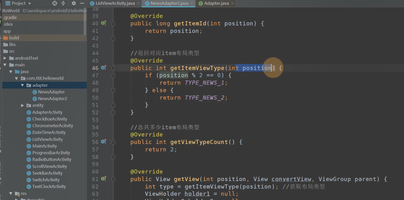Image resolution: width=404 pixels, height=200 pixels.
Task: Click the implements gutter icon on line 40
Action: click(x=104, y=23)
